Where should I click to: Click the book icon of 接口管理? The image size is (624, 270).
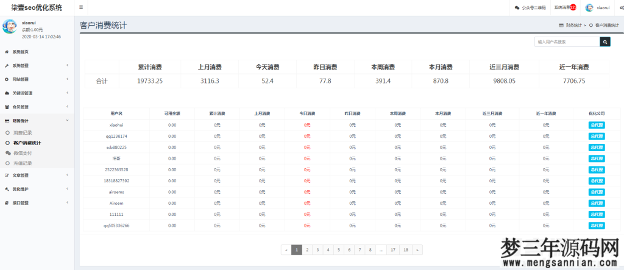coord(7,203)
